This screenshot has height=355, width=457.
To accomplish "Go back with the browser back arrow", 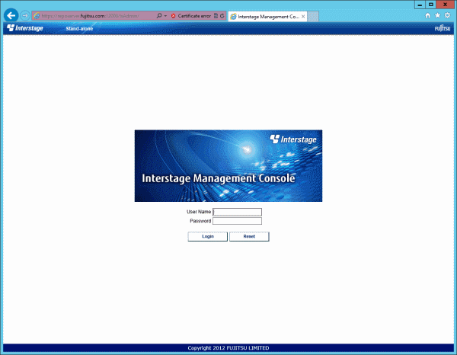I will click(11, 15).
